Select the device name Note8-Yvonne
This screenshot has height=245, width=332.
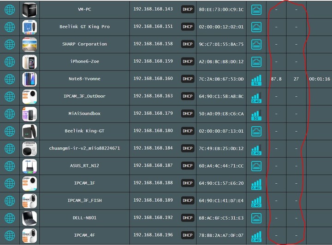click(84, 79)
